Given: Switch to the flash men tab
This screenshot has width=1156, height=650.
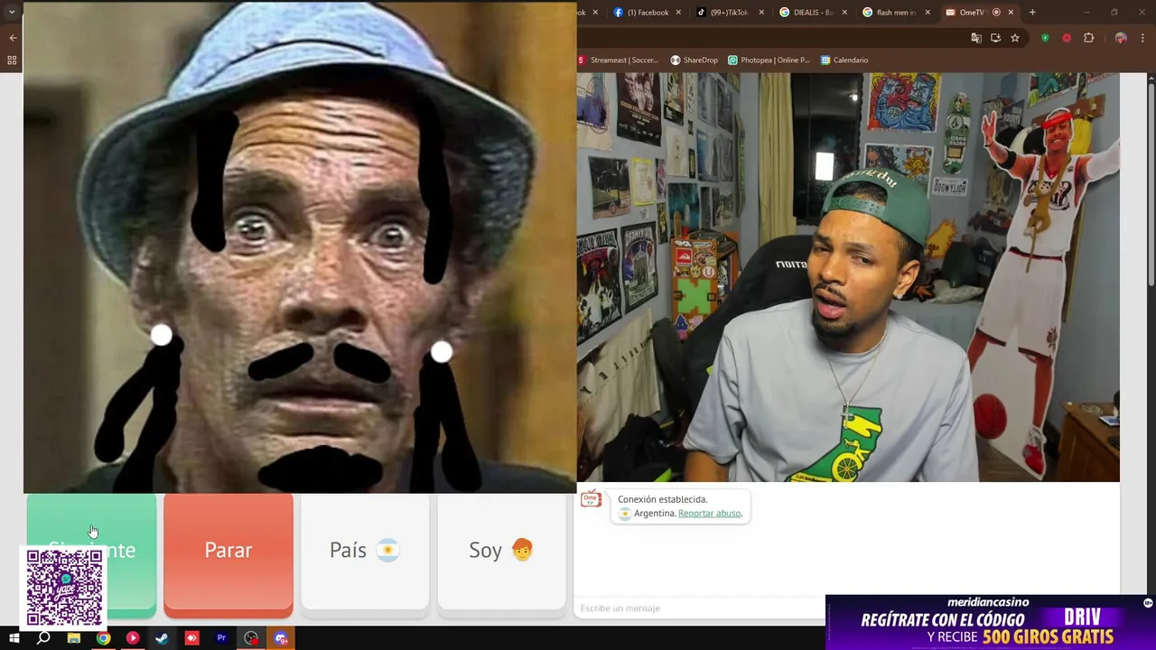Looking at the screenshot, I should (895, 13).
